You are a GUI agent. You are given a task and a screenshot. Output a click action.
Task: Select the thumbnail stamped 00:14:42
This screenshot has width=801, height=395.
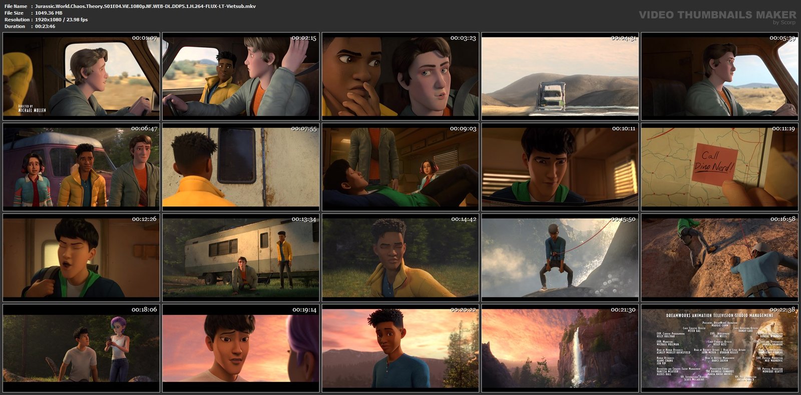[x=400, y=257]
